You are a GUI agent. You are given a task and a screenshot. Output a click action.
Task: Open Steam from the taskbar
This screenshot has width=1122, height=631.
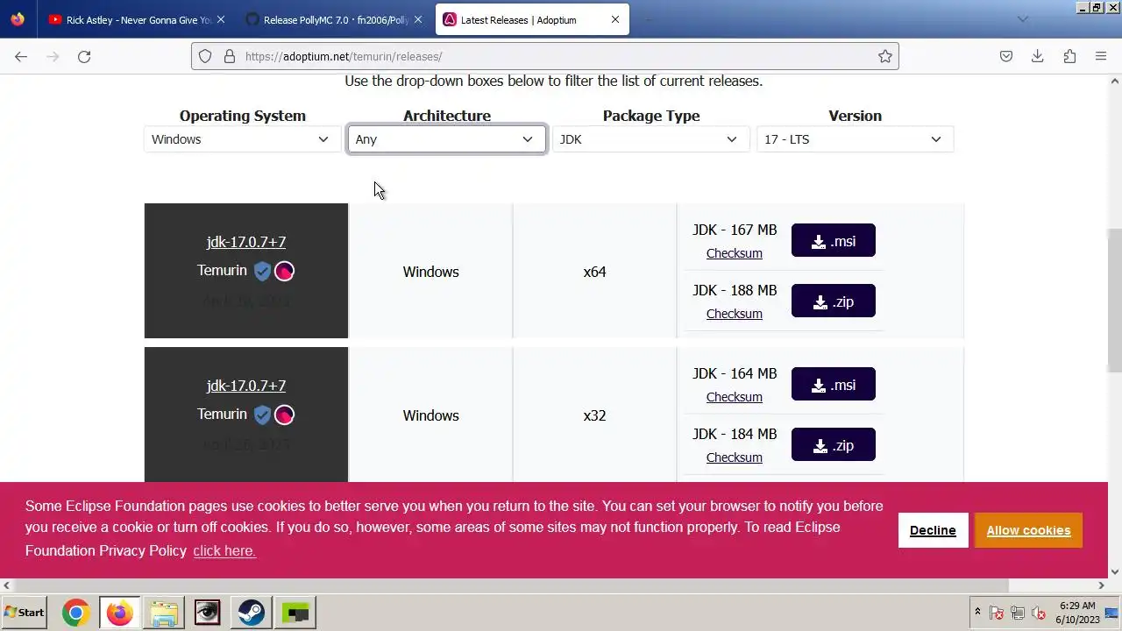[x=252, y=613]
